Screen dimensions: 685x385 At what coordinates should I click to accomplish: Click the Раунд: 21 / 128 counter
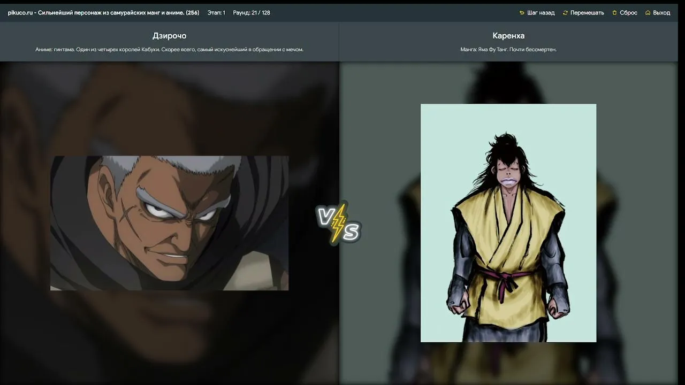click(252, 13)
